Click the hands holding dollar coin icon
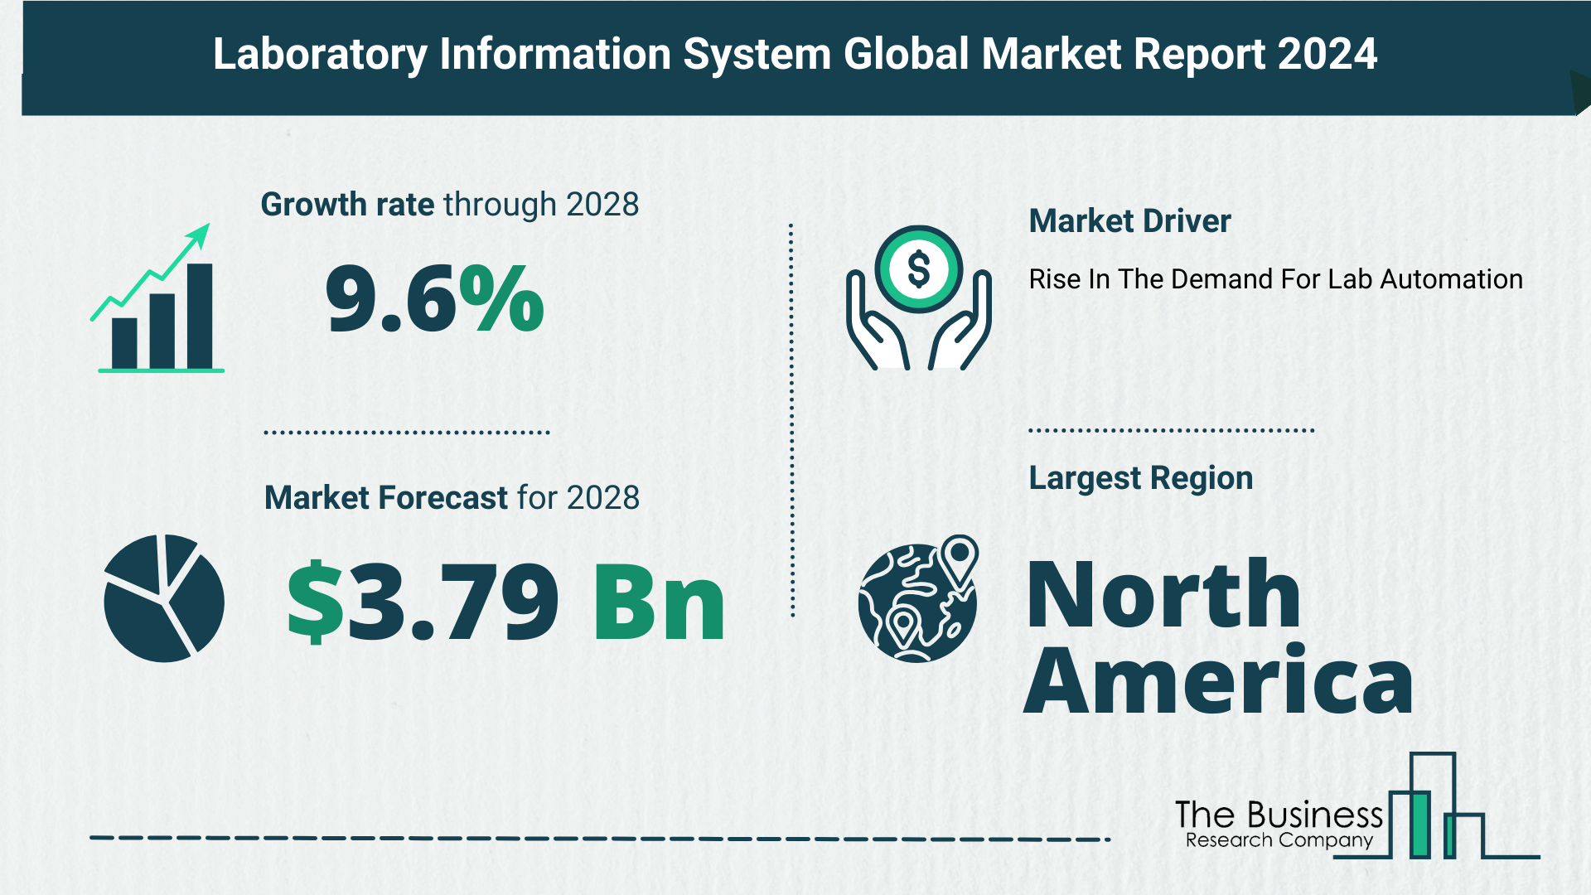 [918, 298]
